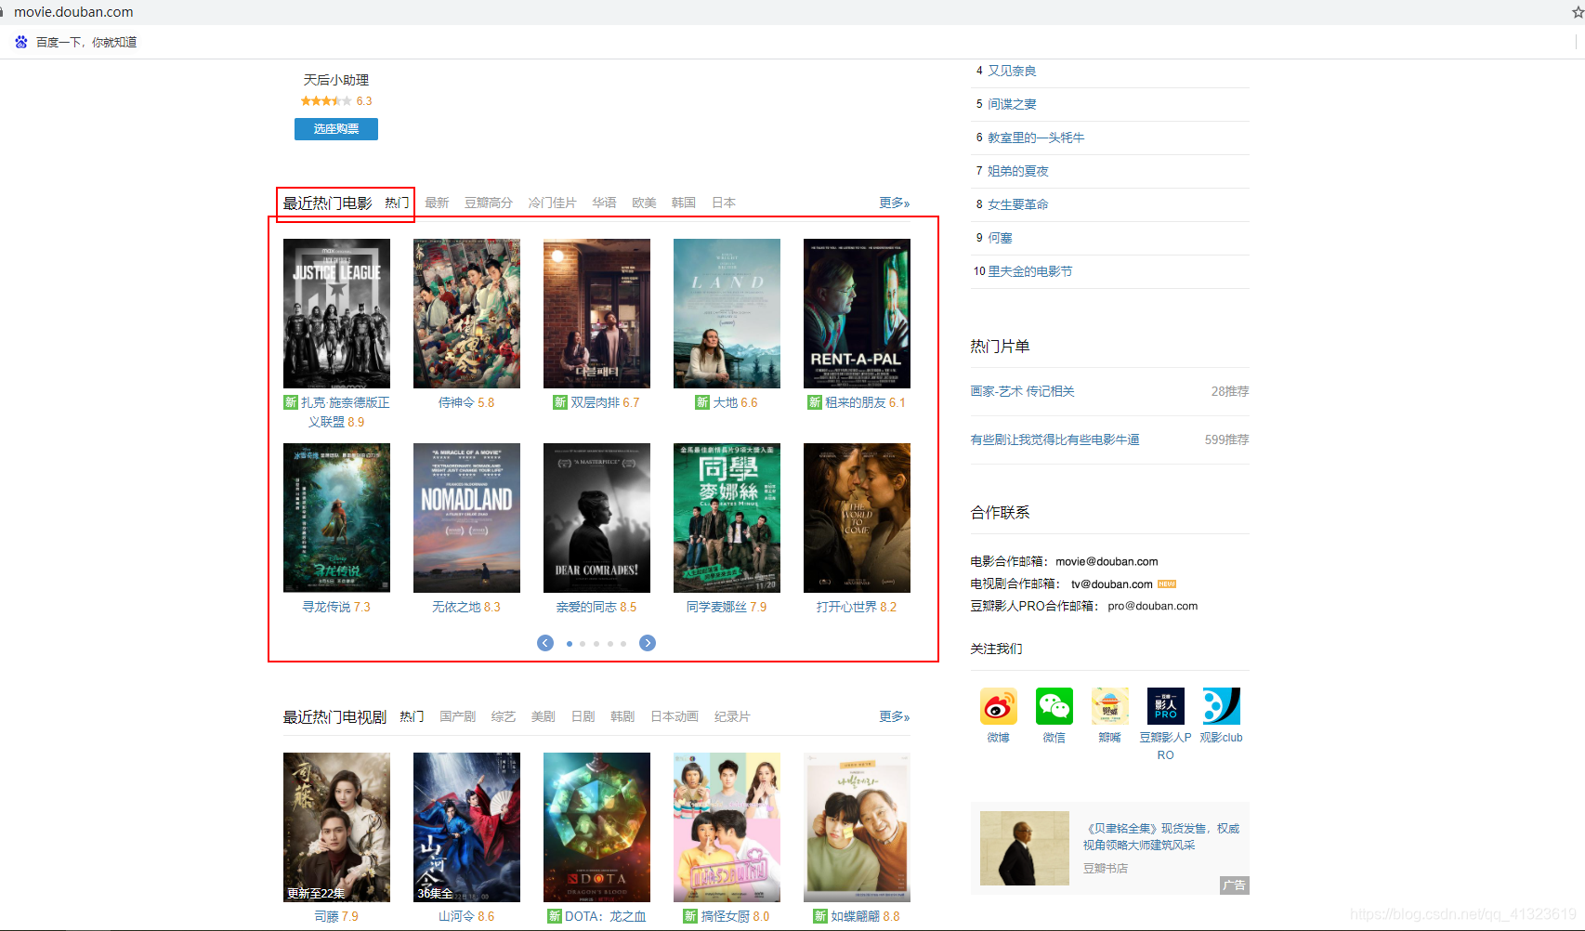Open the 司藤 TV show poster
The image size is (1585, 931).
[336, 827]
